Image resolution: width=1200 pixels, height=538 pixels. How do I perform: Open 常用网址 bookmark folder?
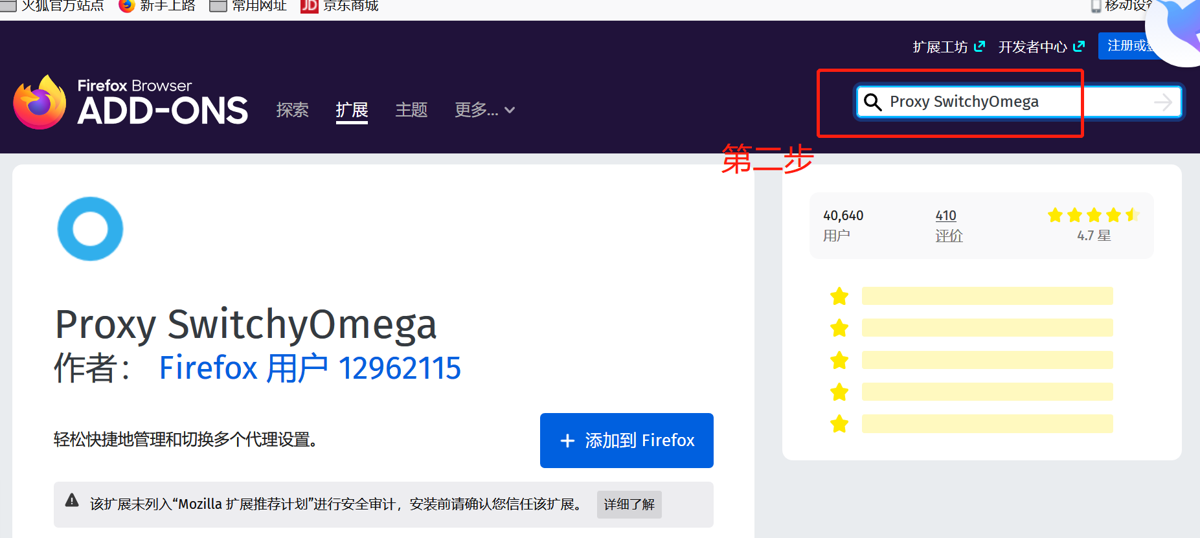248,6
